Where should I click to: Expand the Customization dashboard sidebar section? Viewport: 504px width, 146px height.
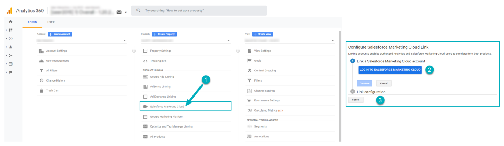click(x=10, y=30)
